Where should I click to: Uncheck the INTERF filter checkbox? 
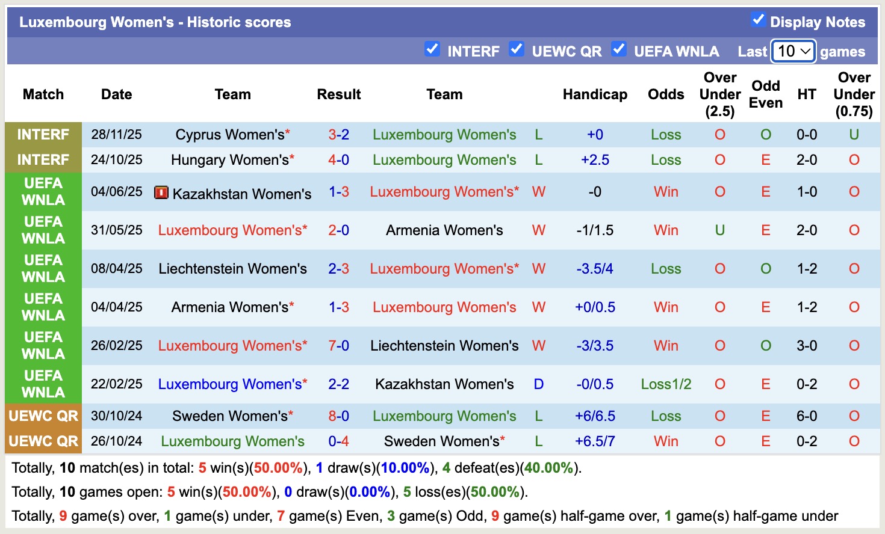tap(432, 49)
